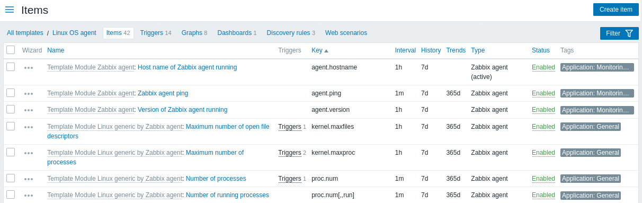Viewport: 642px width, 203px height.
Task: Open the hamburger sidebar menu
Action: pyautogui.click(x=10, y=10)
